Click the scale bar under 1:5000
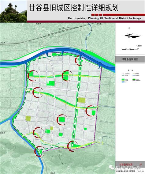The image size is (145, 174). pos(130,49)
